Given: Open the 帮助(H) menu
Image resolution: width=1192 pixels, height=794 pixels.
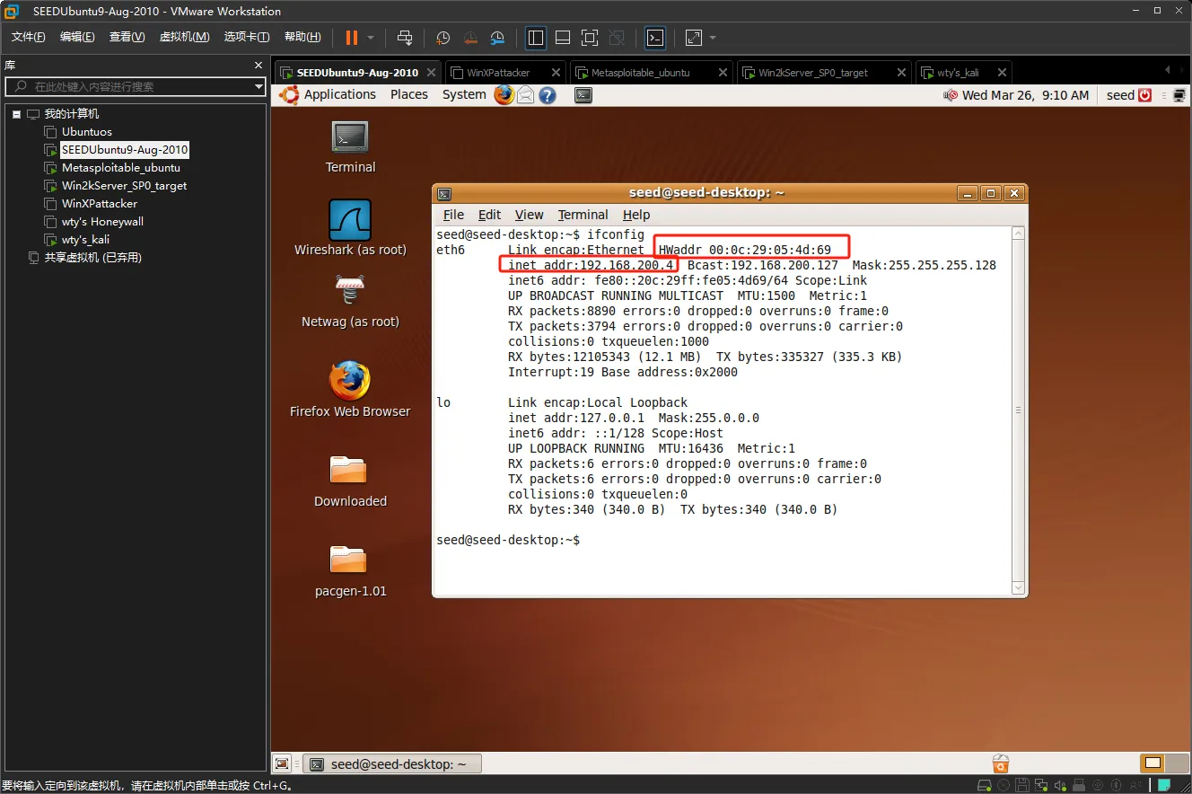Looking at the screenshot, I should [302, 37].
